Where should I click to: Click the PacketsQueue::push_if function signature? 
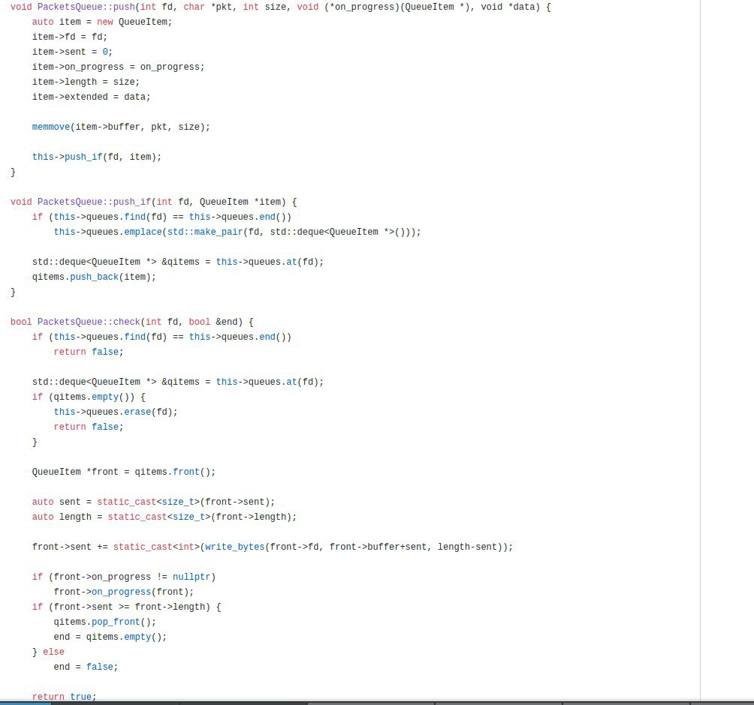point(154,202)
